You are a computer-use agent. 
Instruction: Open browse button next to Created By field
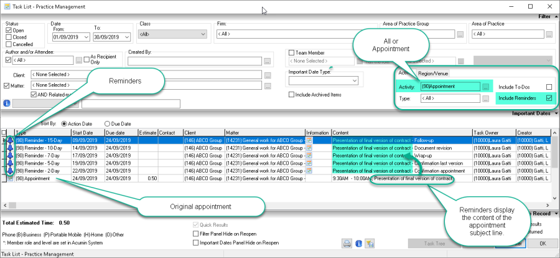[268, 61]
